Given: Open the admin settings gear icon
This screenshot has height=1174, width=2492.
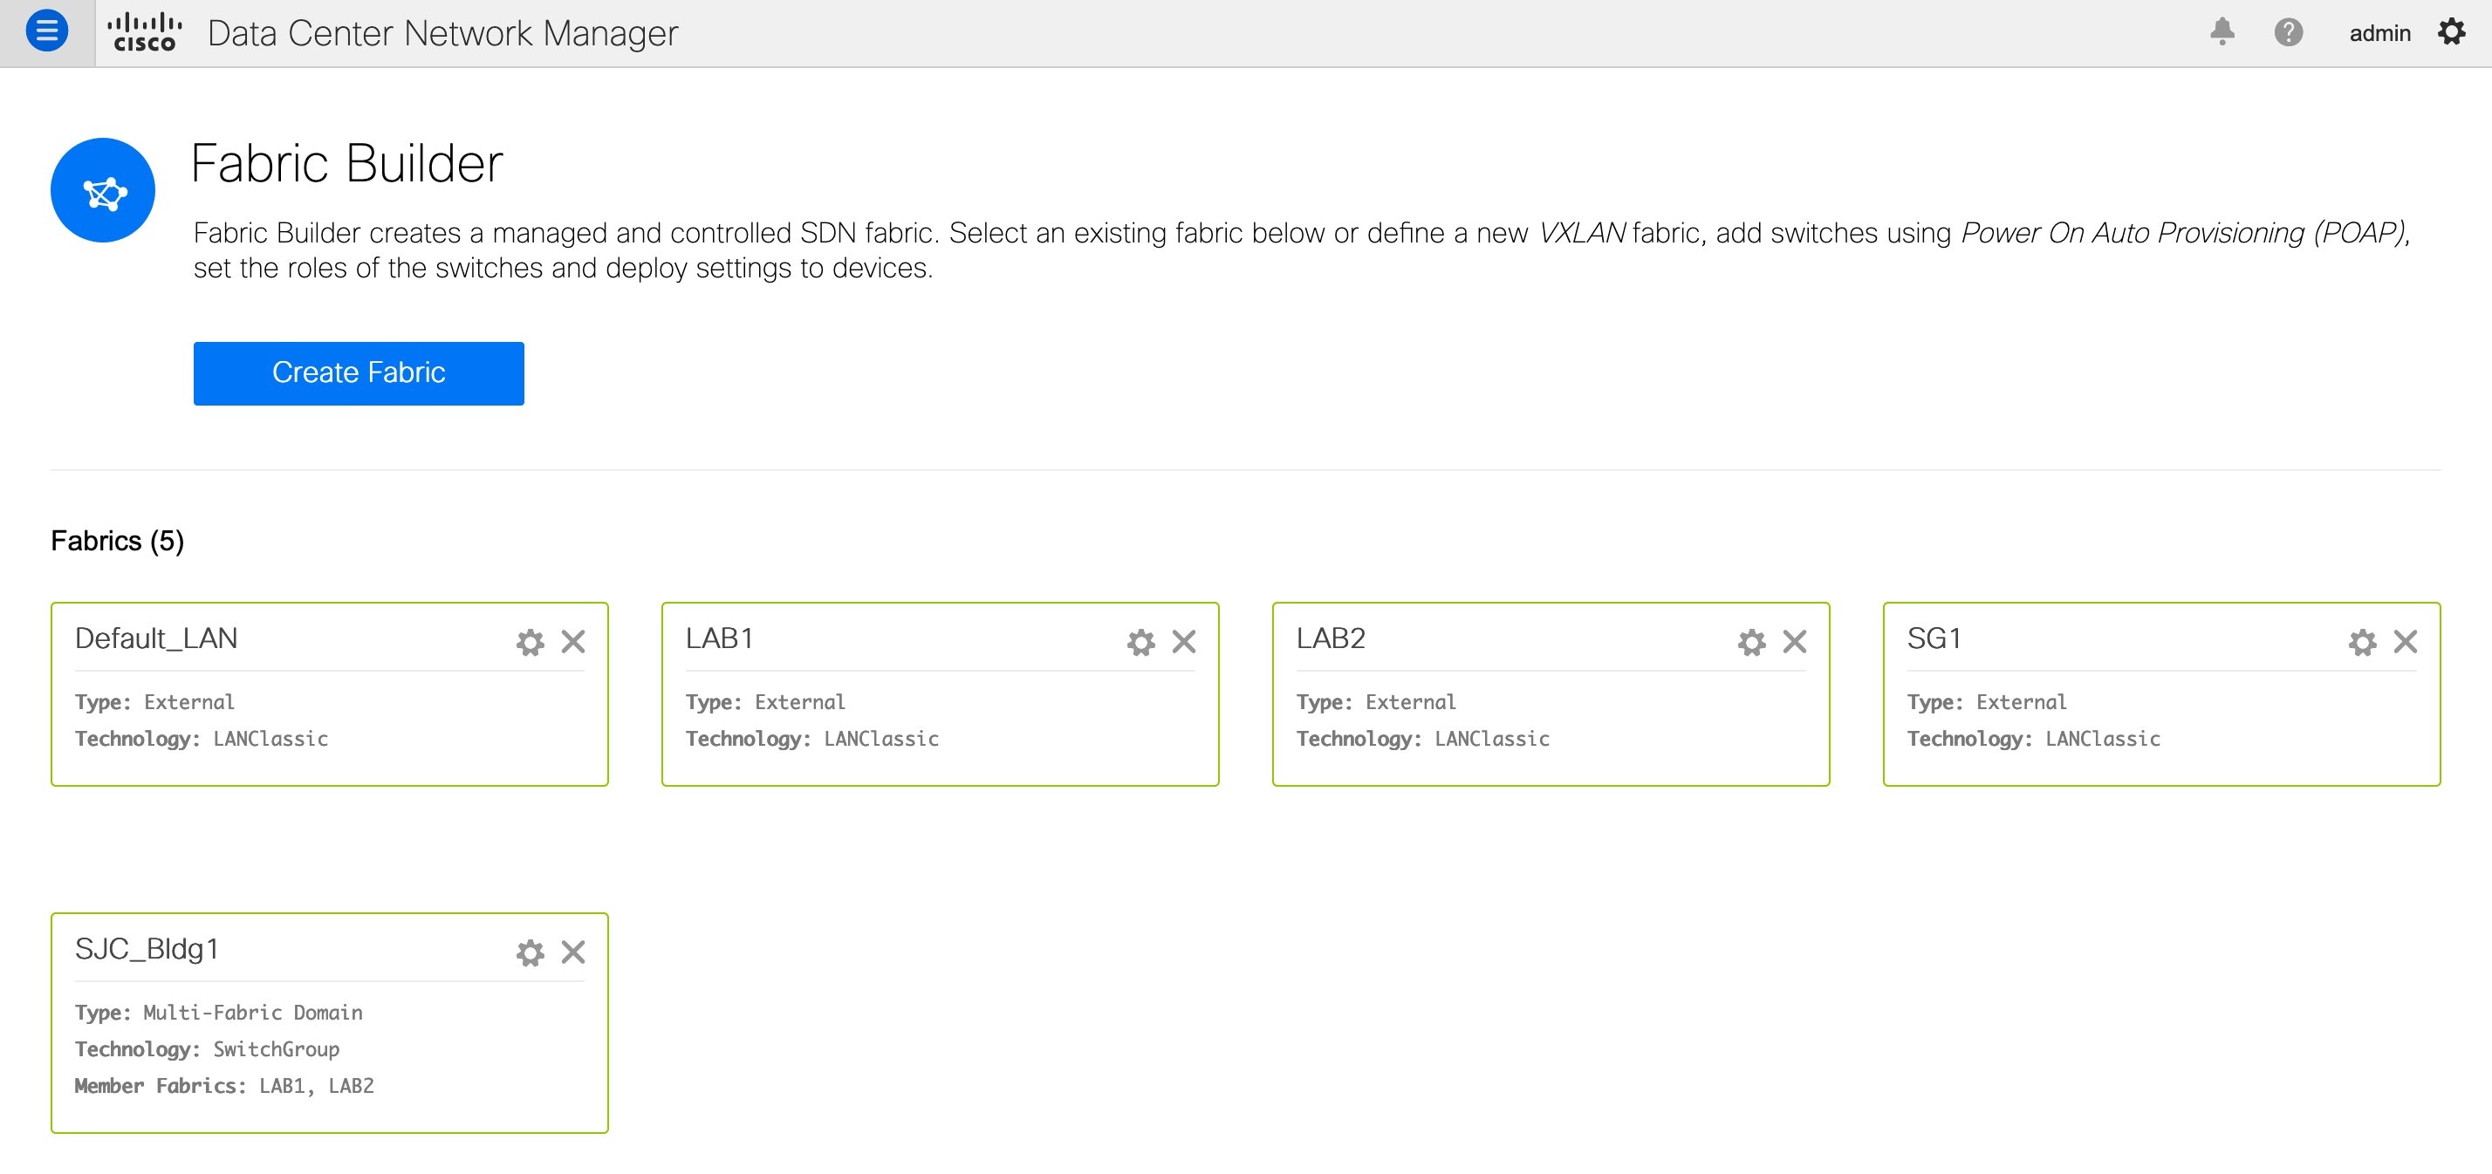Looking at the screenshot, I should [2451, 32].
